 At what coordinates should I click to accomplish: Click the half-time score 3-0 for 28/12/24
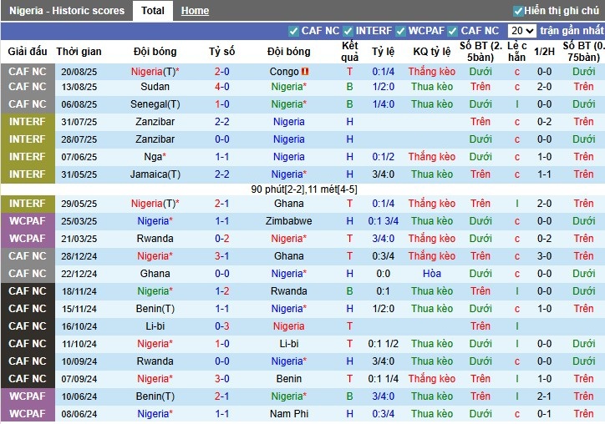(x=545, y=256)
